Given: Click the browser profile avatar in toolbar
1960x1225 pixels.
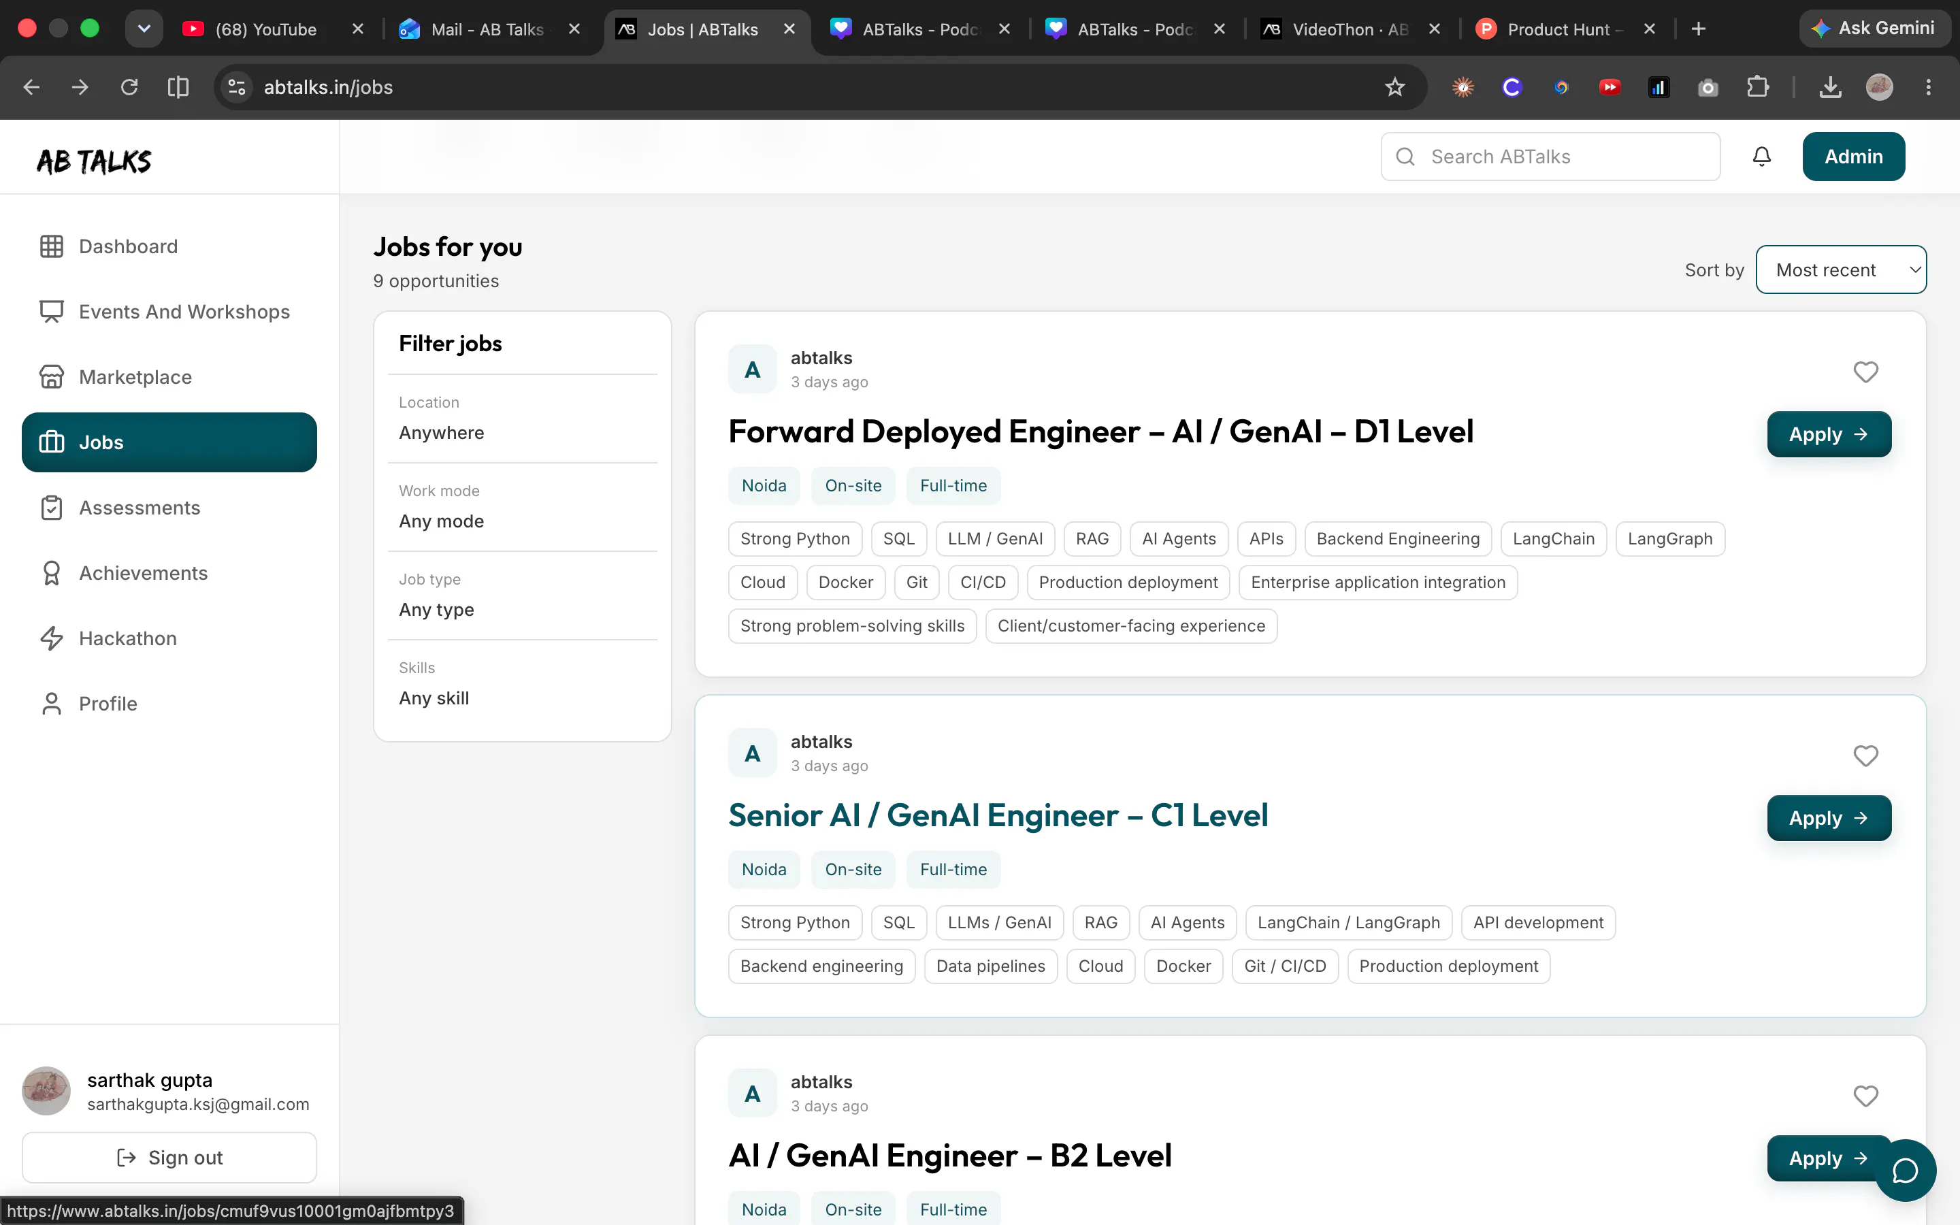Looking at the screenshot, I should [1880, 86].
